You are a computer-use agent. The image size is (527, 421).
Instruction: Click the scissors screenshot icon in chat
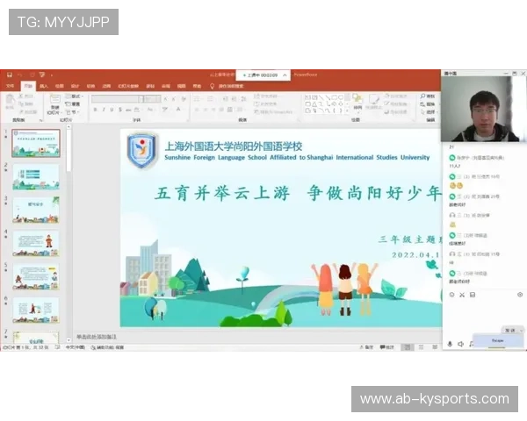pyautogui.click(x=462, y=295)
